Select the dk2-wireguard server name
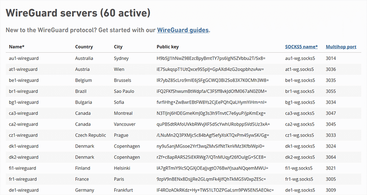 pos(24,157)
